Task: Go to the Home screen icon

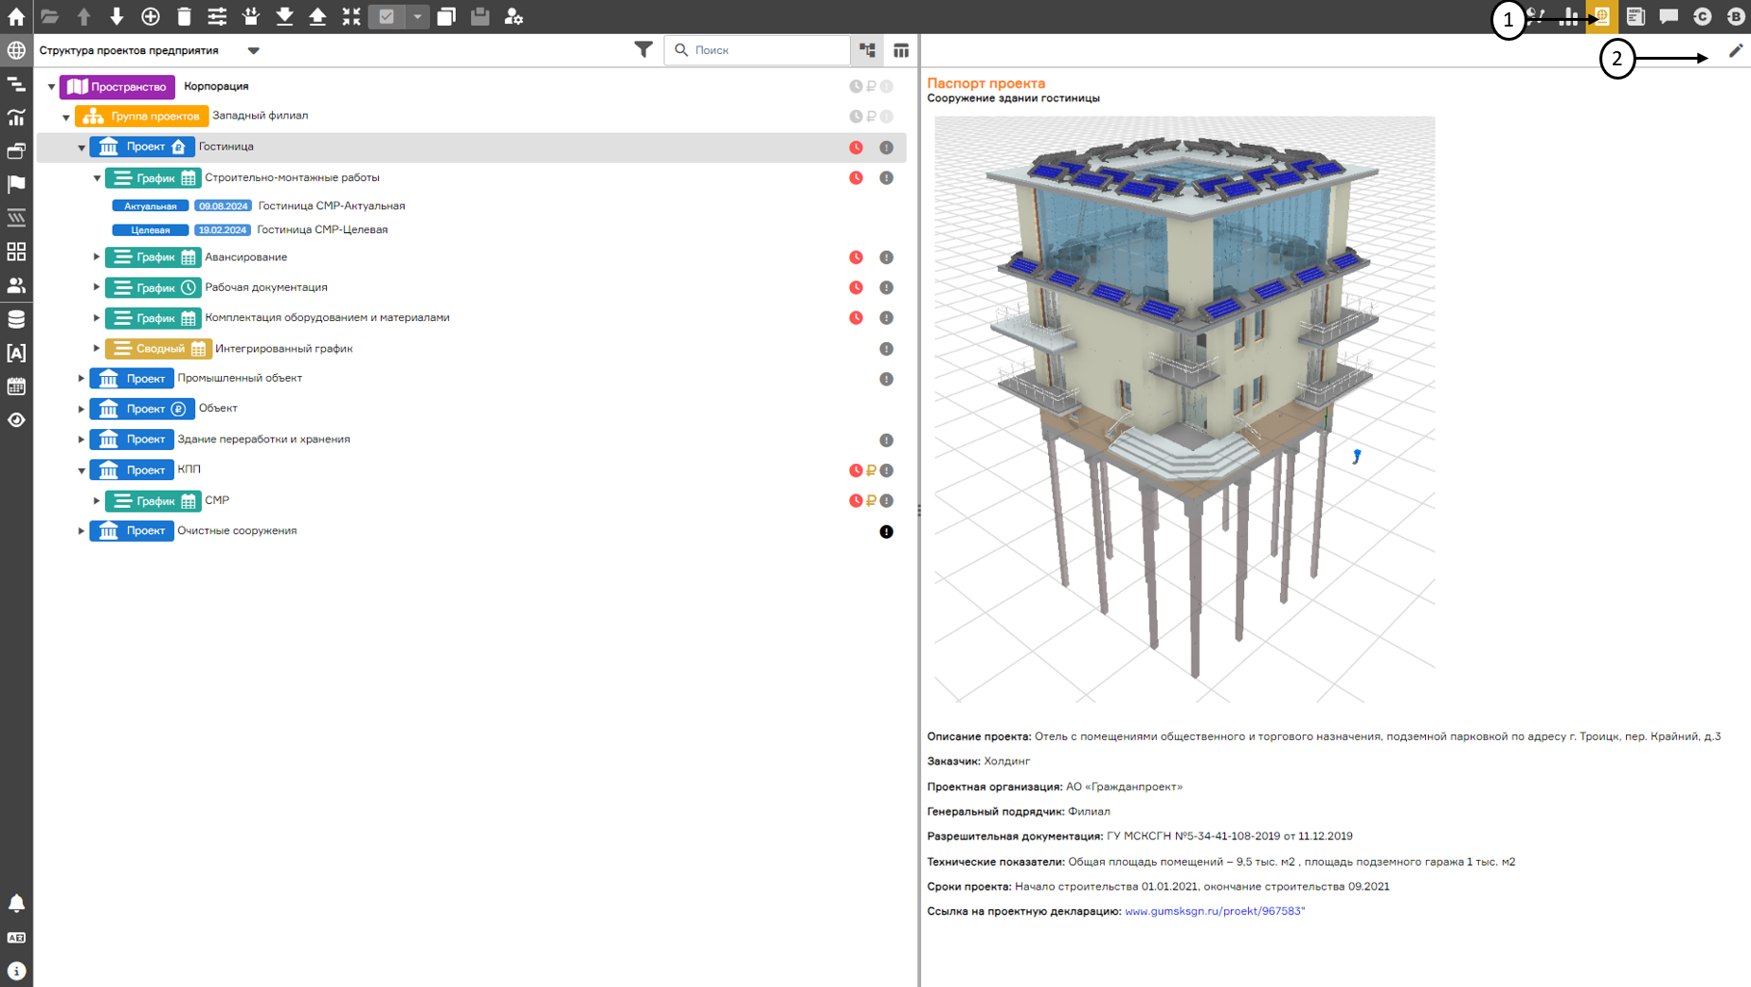Action: pos(16,16)
